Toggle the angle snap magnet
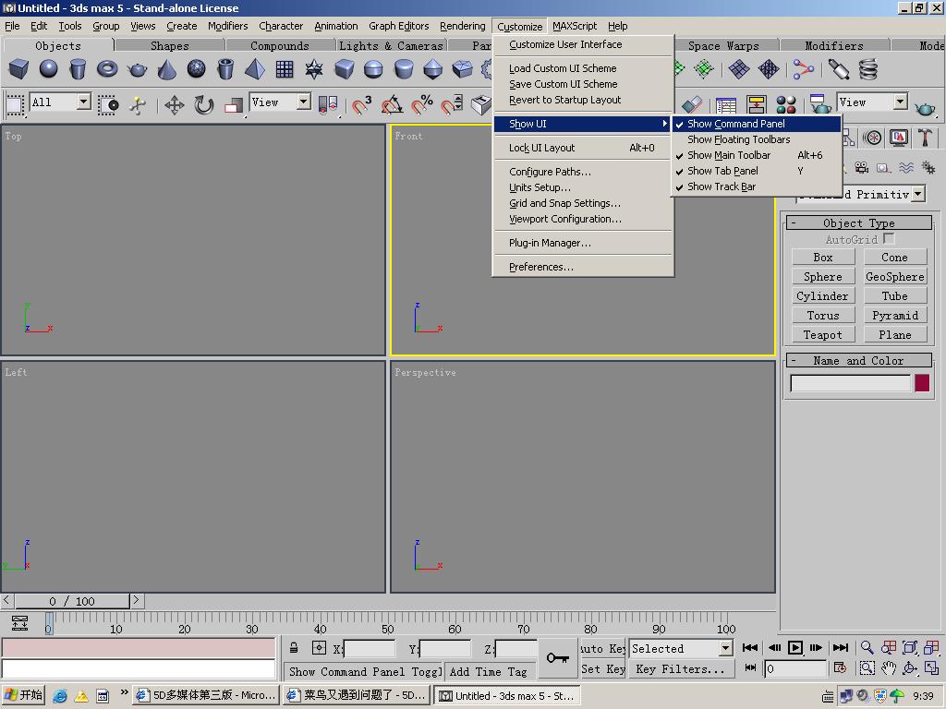The image size is (946, 709). 392,105
